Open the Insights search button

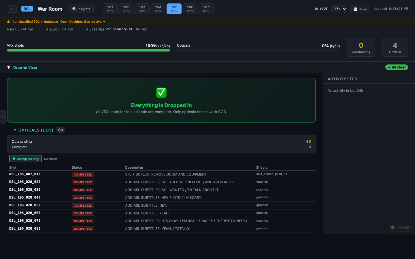[x=81, y=9]
